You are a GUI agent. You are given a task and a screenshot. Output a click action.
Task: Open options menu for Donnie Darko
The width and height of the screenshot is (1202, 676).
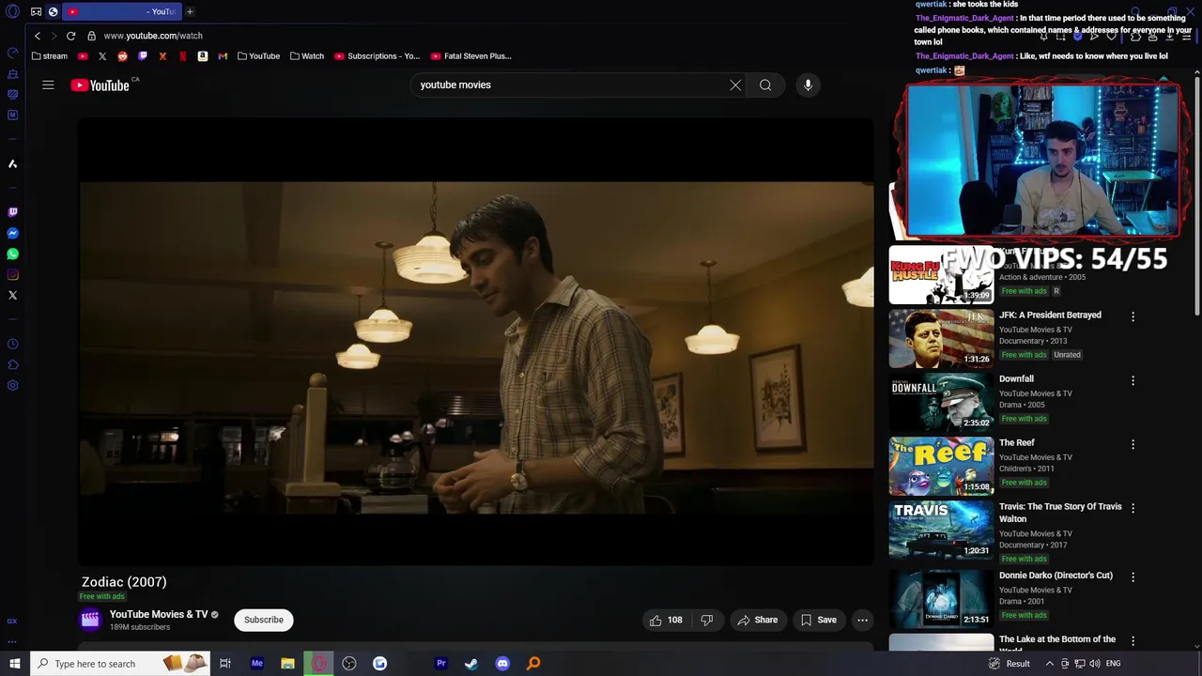tap(1133, 576)
